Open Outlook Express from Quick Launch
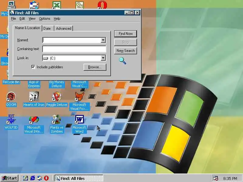Viewport: 243px width, 182px height. [x=39, y=178]
